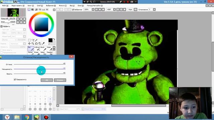Open the Холст menu
The width and height of the screenshot is (214, 120).
coord(30,6)
